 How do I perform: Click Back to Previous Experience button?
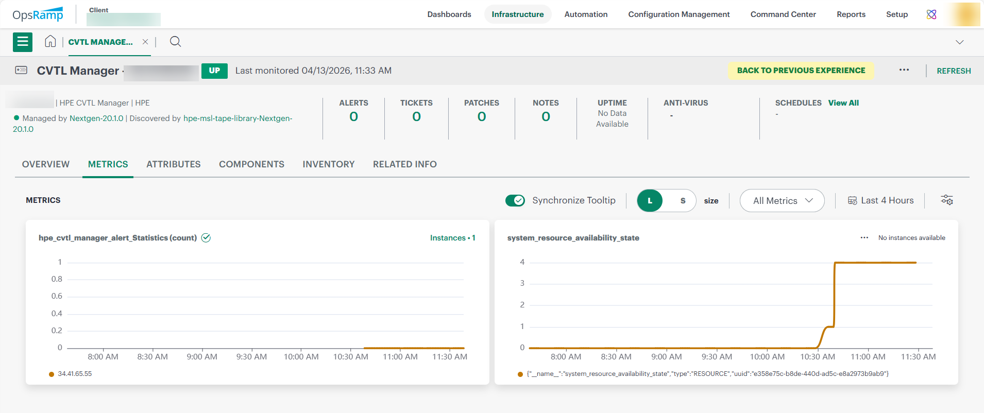801,71
